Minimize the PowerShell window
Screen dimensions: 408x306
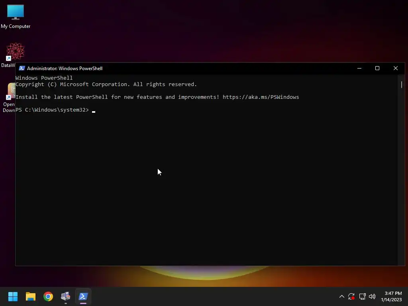click(359, 68)
